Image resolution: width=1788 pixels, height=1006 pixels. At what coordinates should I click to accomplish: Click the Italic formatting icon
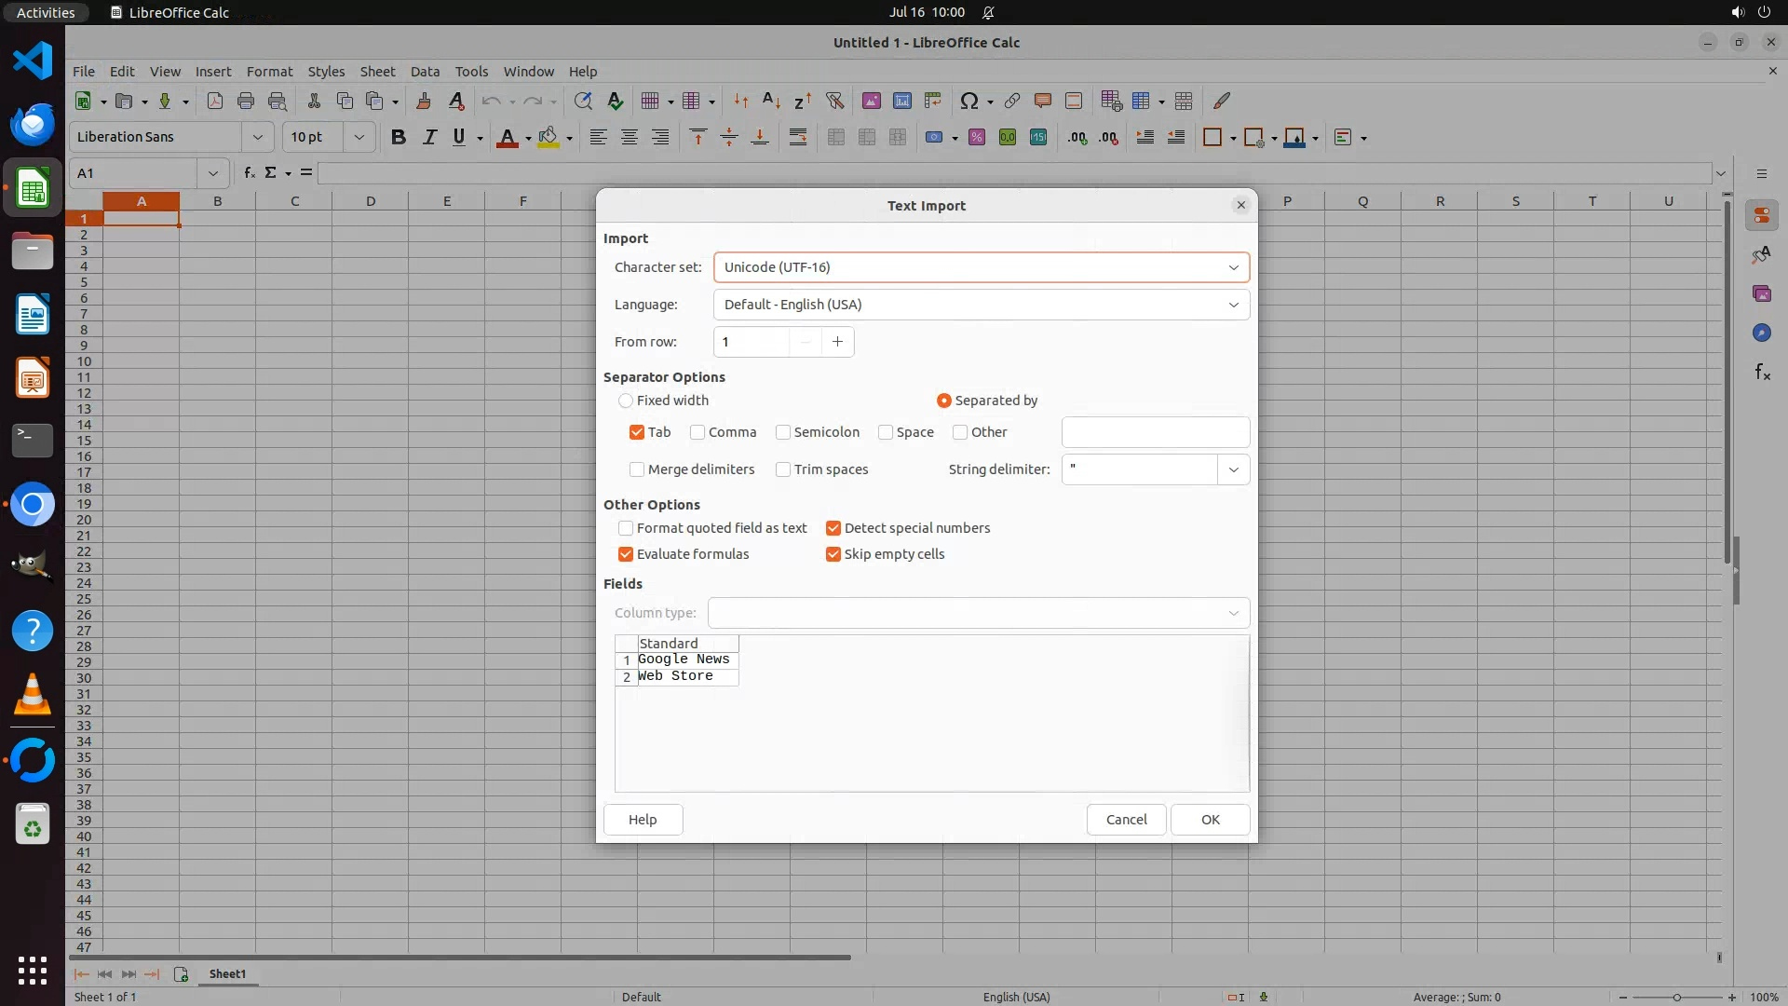point(429,137)
